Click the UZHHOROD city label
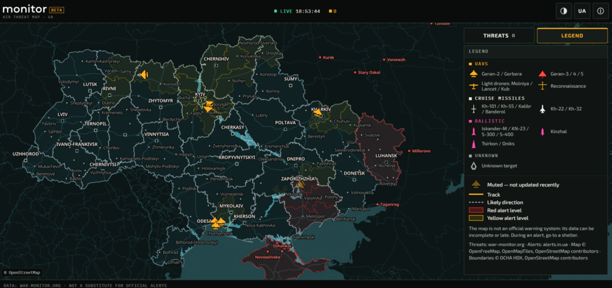Viewport: 612px width, 288px height. (x=26, y=154)
